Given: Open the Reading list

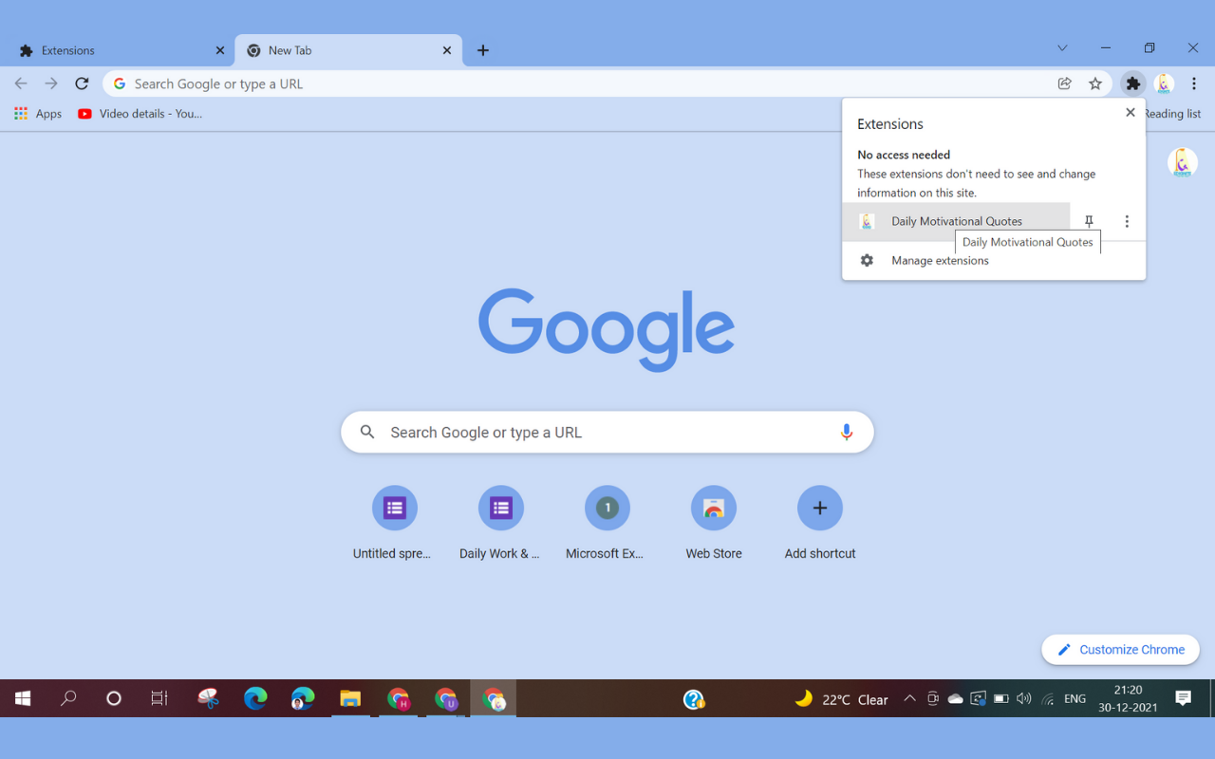Looking at the screenshot, I should click(x=1173, y=114).
